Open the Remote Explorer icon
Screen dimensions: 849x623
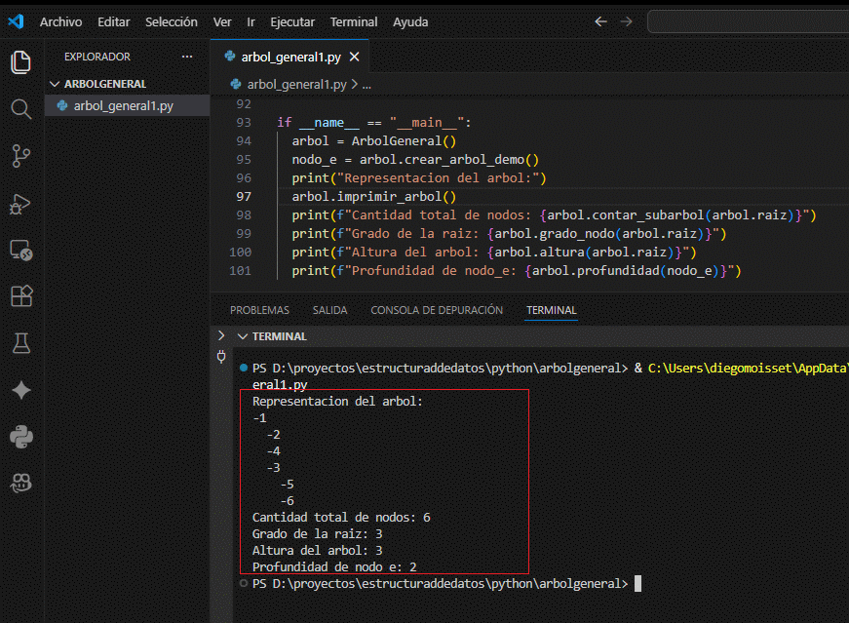click(x=20, y=250)
